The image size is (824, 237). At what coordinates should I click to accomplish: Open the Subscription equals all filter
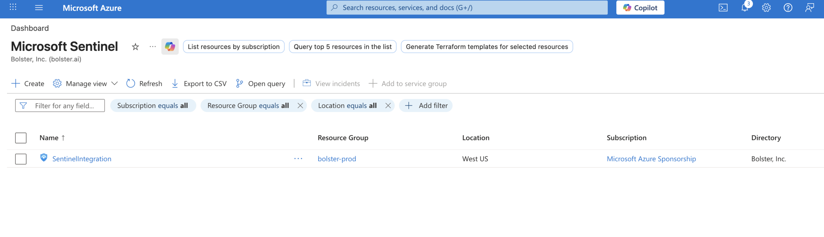coord(153,106)
